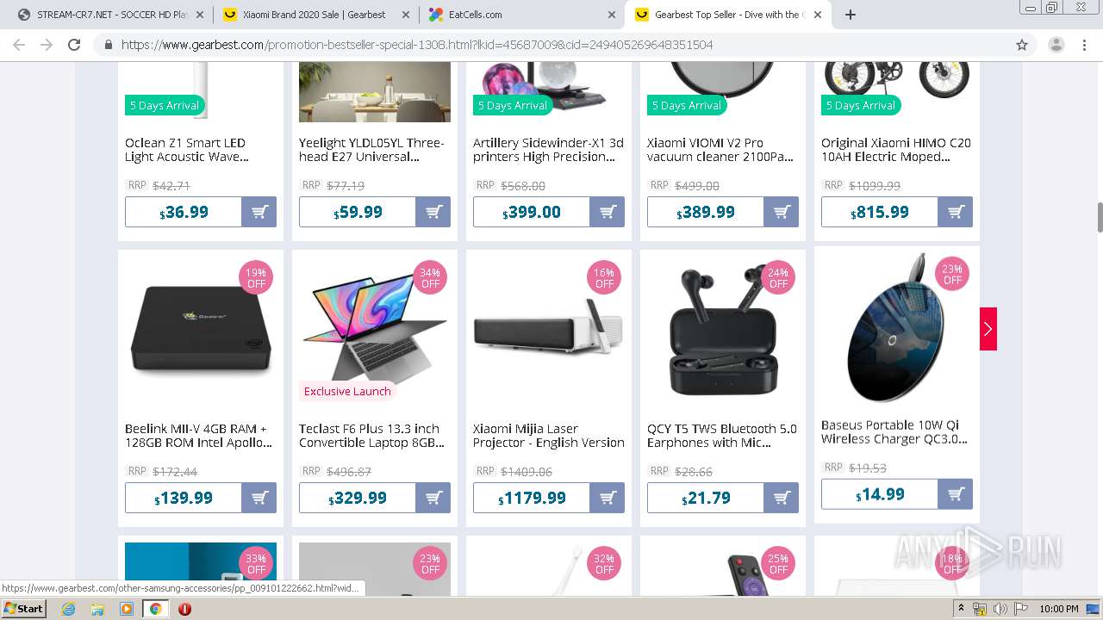Click the $399.00 Artillery Sidewinder price button
The width and height of the screenshot is (1103, 620).
click(x=532, y=212)
